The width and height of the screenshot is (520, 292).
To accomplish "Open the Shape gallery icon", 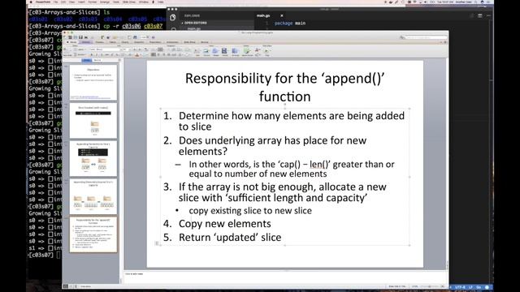I will (215, 51).
